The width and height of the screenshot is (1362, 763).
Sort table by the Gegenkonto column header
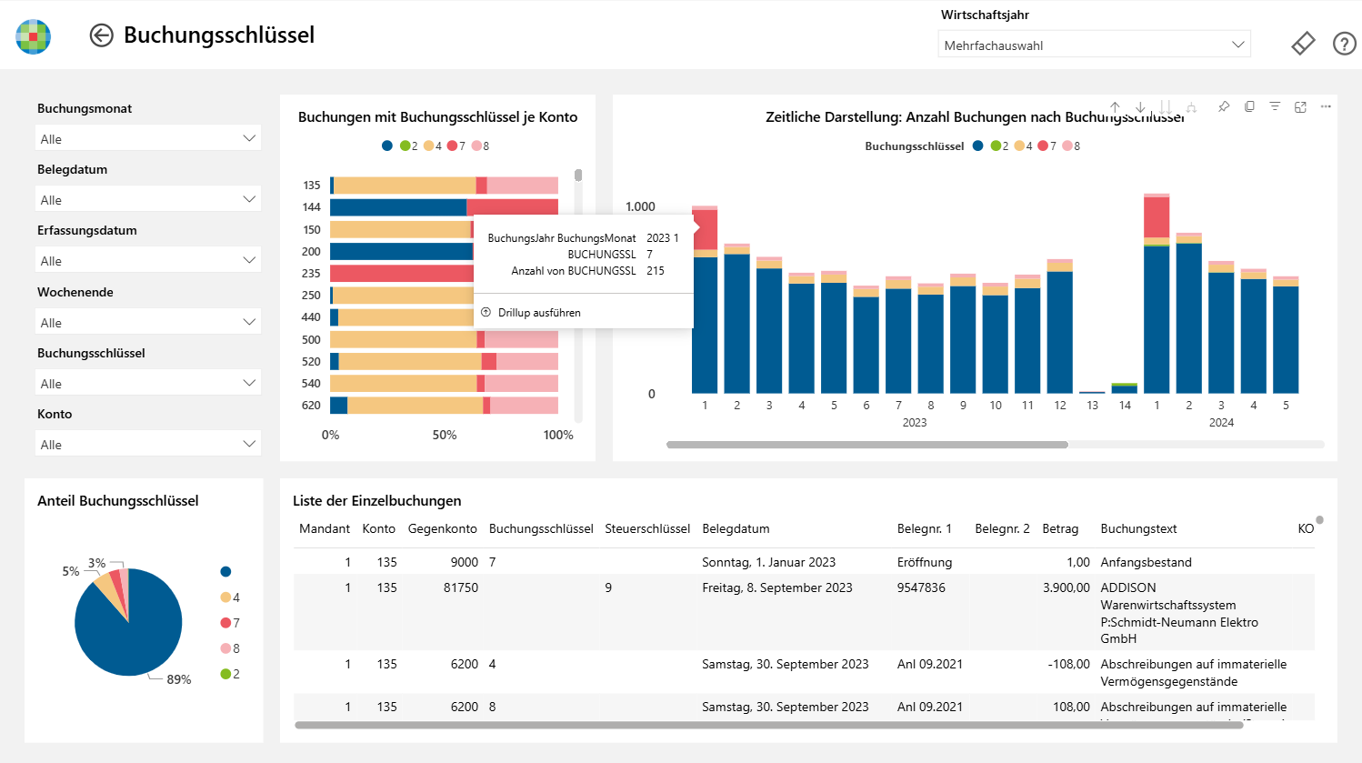pos(443,528)
